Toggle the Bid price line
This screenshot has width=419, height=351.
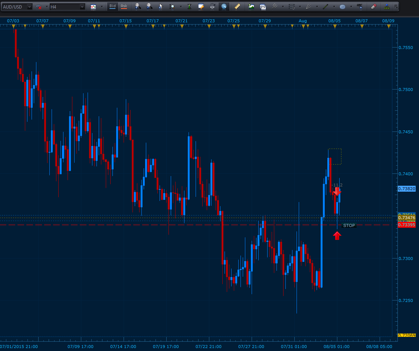pos(112,6)
